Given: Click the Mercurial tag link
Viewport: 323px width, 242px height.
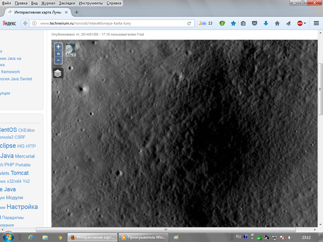Looking at the screenshot, I should pos(25,156).
